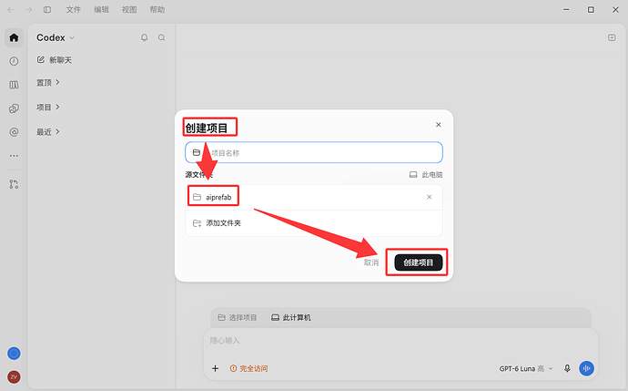Click the 创建项目 button
Viewport: 628px width, 391px height.
(418, 262)
